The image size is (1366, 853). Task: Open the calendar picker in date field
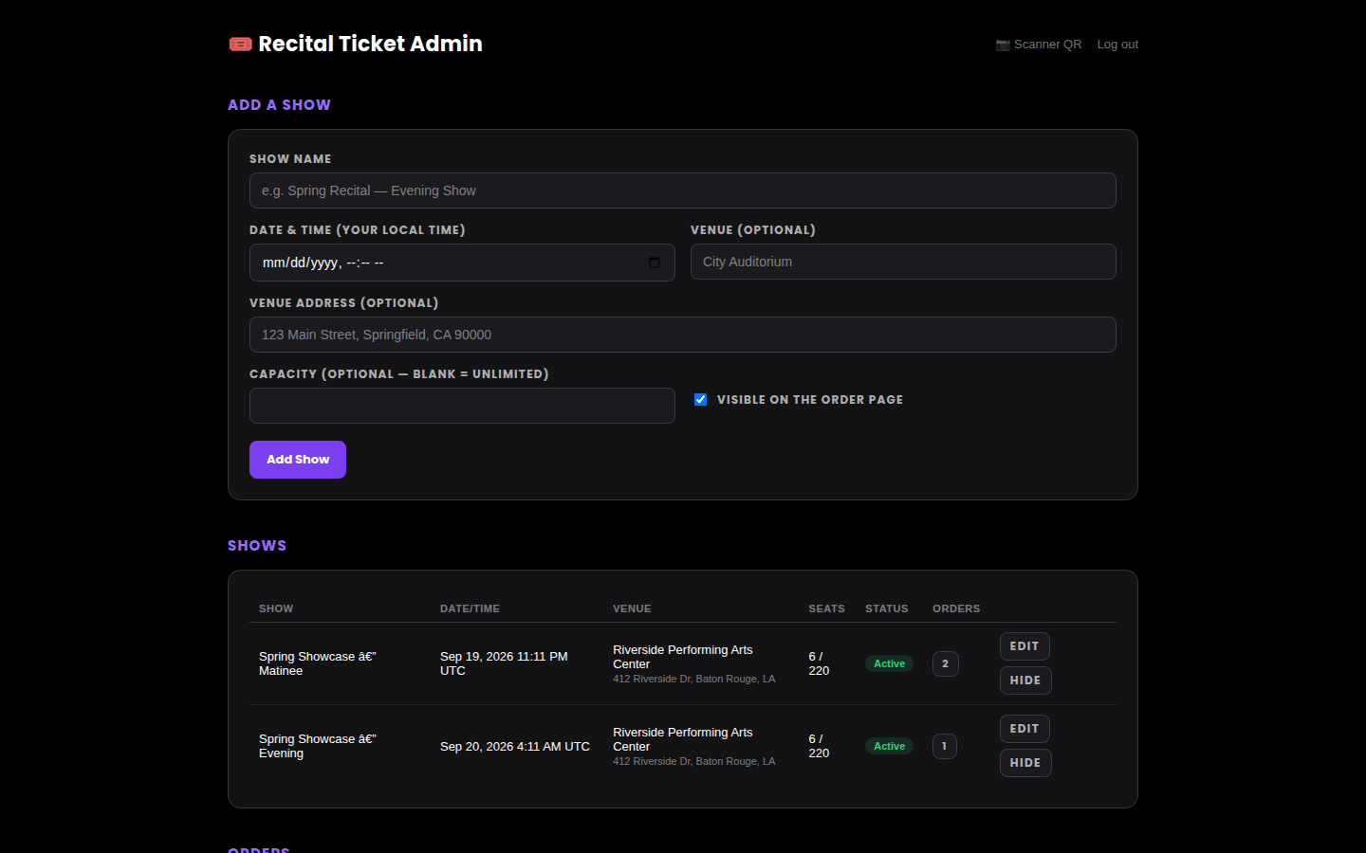[655, 263]
